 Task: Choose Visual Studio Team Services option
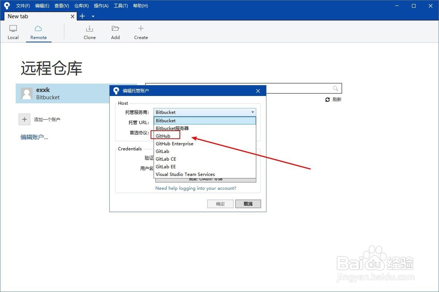(205, 174)
